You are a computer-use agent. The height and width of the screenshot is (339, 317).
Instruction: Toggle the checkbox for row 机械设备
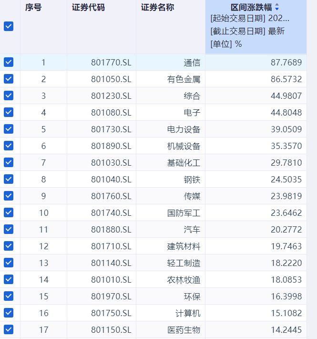pyautogui.click(x=9, y=146)
